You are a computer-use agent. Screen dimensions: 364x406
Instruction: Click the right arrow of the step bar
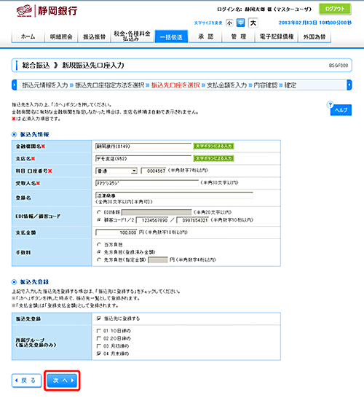[349, 85]
